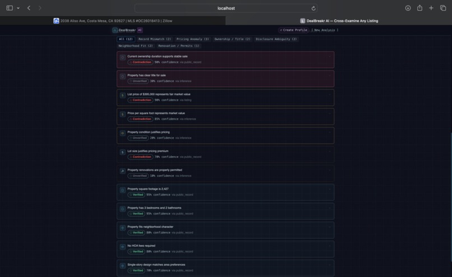
Task: Click the AI badge next to DealBreakr
Action: coord(140,30)
